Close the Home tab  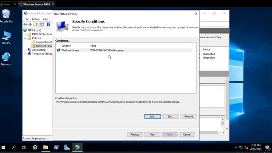14,4
